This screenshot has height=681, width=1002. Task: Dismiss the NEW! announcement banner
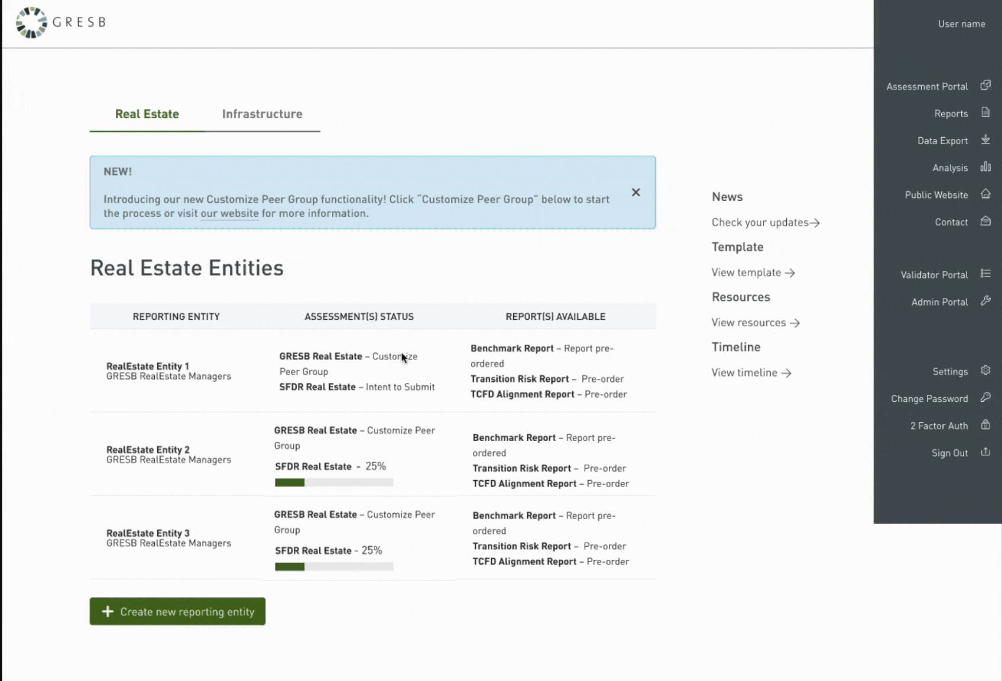(635, 192)
